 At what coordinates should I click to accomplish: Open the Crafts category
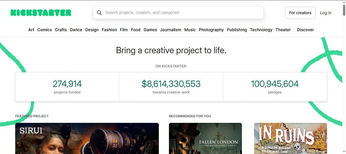(61, 30)
